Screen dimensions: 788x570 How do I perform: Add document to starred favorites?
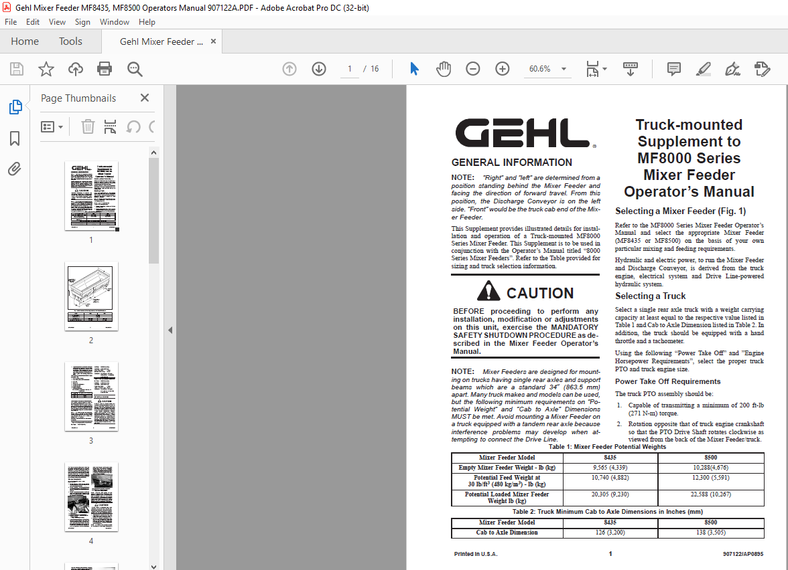[x=46, y=69]
